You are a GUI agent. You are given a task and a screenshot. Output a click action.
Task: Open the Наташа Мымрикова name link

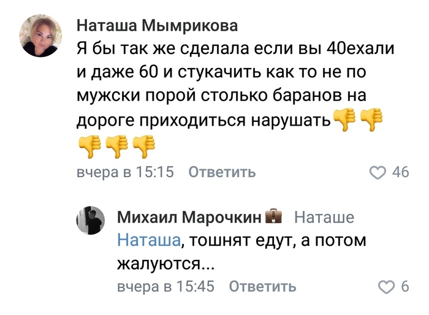click(157, 25)
